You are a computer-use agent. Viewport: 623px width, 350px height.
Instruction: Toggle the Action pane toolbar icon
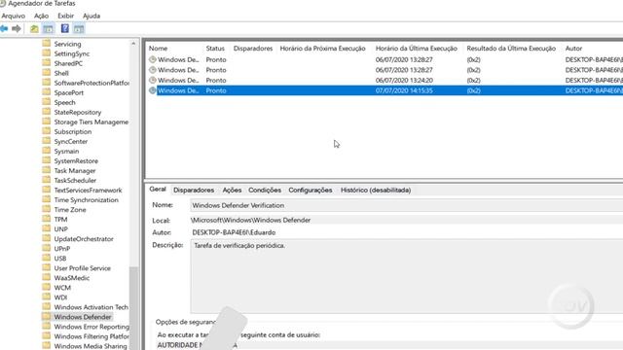[x=79, y=28]
